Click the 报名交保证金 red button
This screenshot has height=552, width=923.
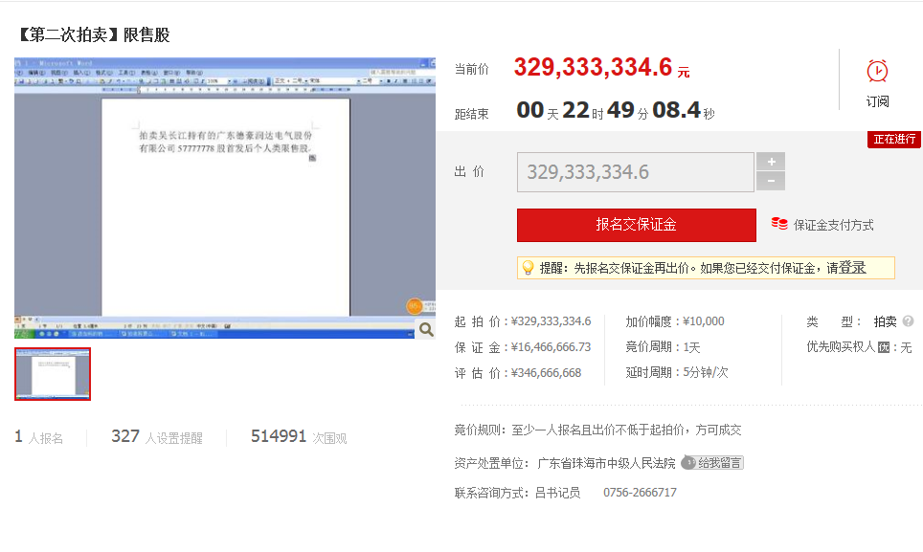pyautogui.click(x=636, y=225)
